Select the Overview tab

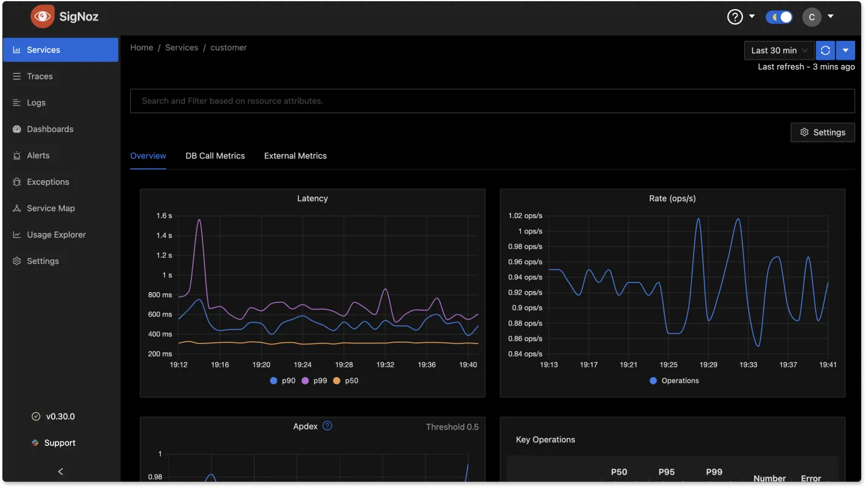(148, 156)
